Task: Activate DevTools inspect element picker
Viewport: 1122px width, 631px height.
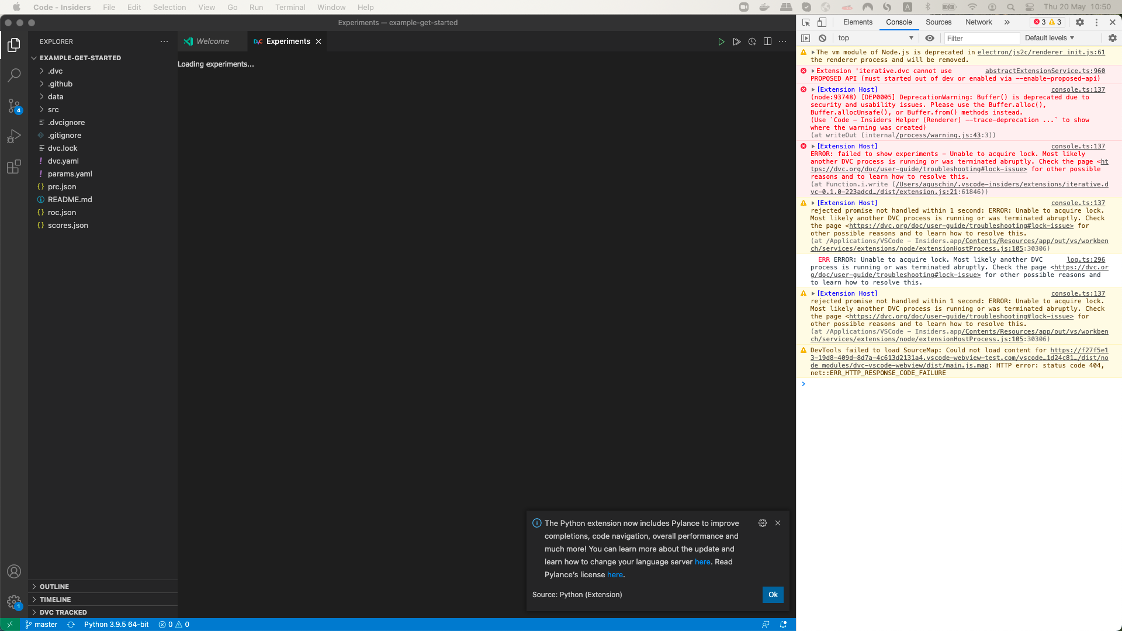Action: [x=806, y=22]
